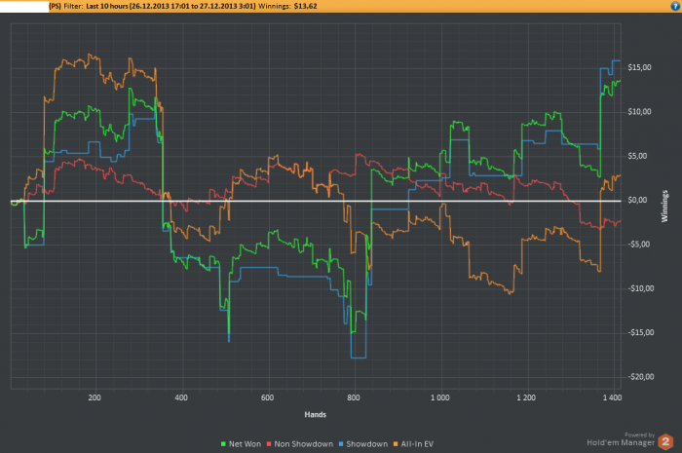Click the $15,00 y-axis label
The width and height of the screenshot is (682, 453).
pyautogui.click(x=639, y=67)
